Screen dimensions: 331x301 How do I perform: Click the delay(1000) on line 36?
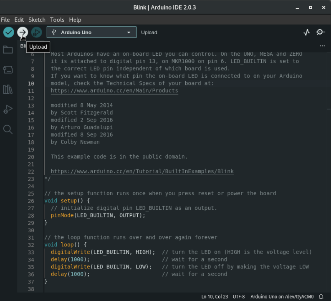point(70,274)
